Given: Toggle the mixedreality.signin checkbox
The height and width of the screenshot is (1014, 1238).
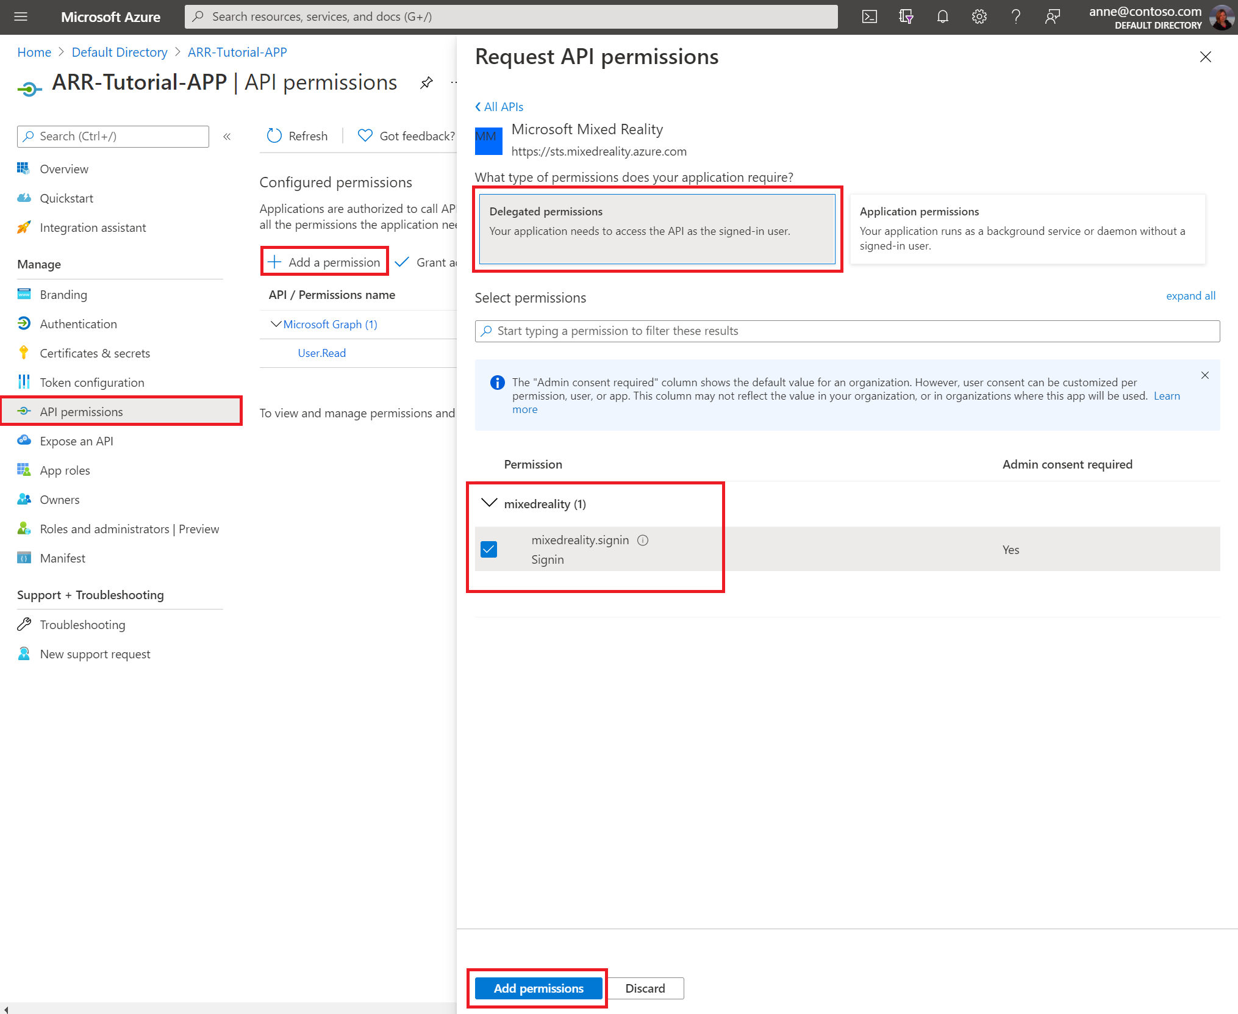Looking at the screenshot, I should pyautogui.click(x=490, y=548).
